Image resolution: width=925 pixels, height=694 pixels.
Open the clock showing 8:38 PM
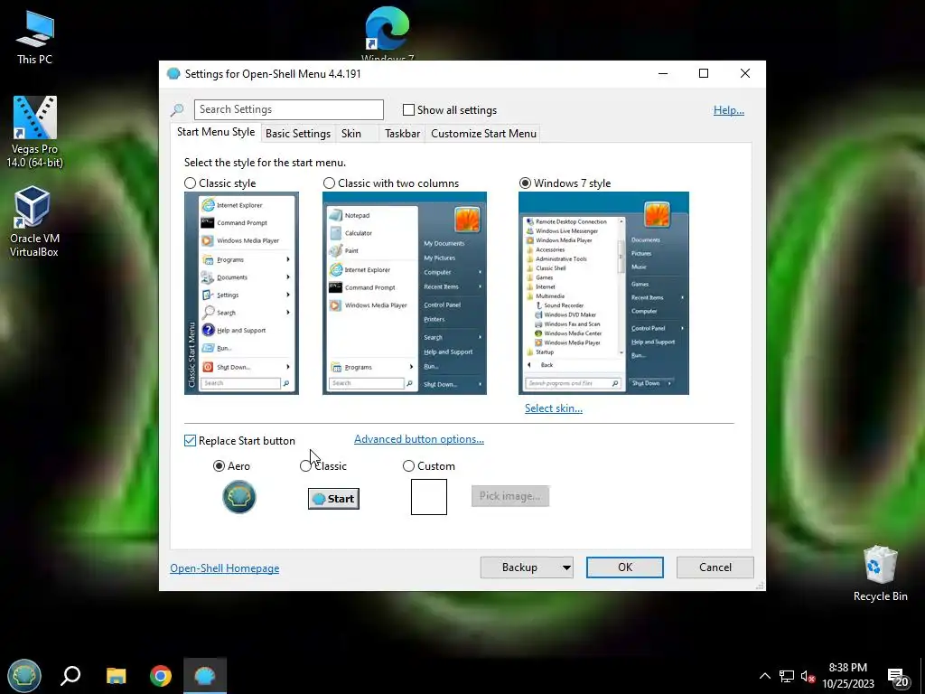[x=847, y=676]
